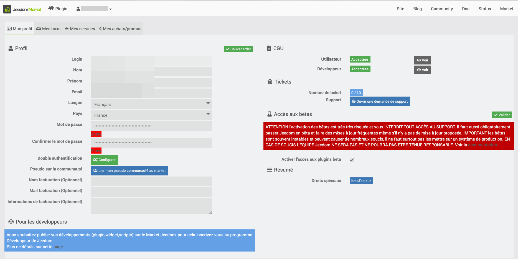The image size is (518, 259).
Task: Open the beta documentation link
Action: pos(482,145)
